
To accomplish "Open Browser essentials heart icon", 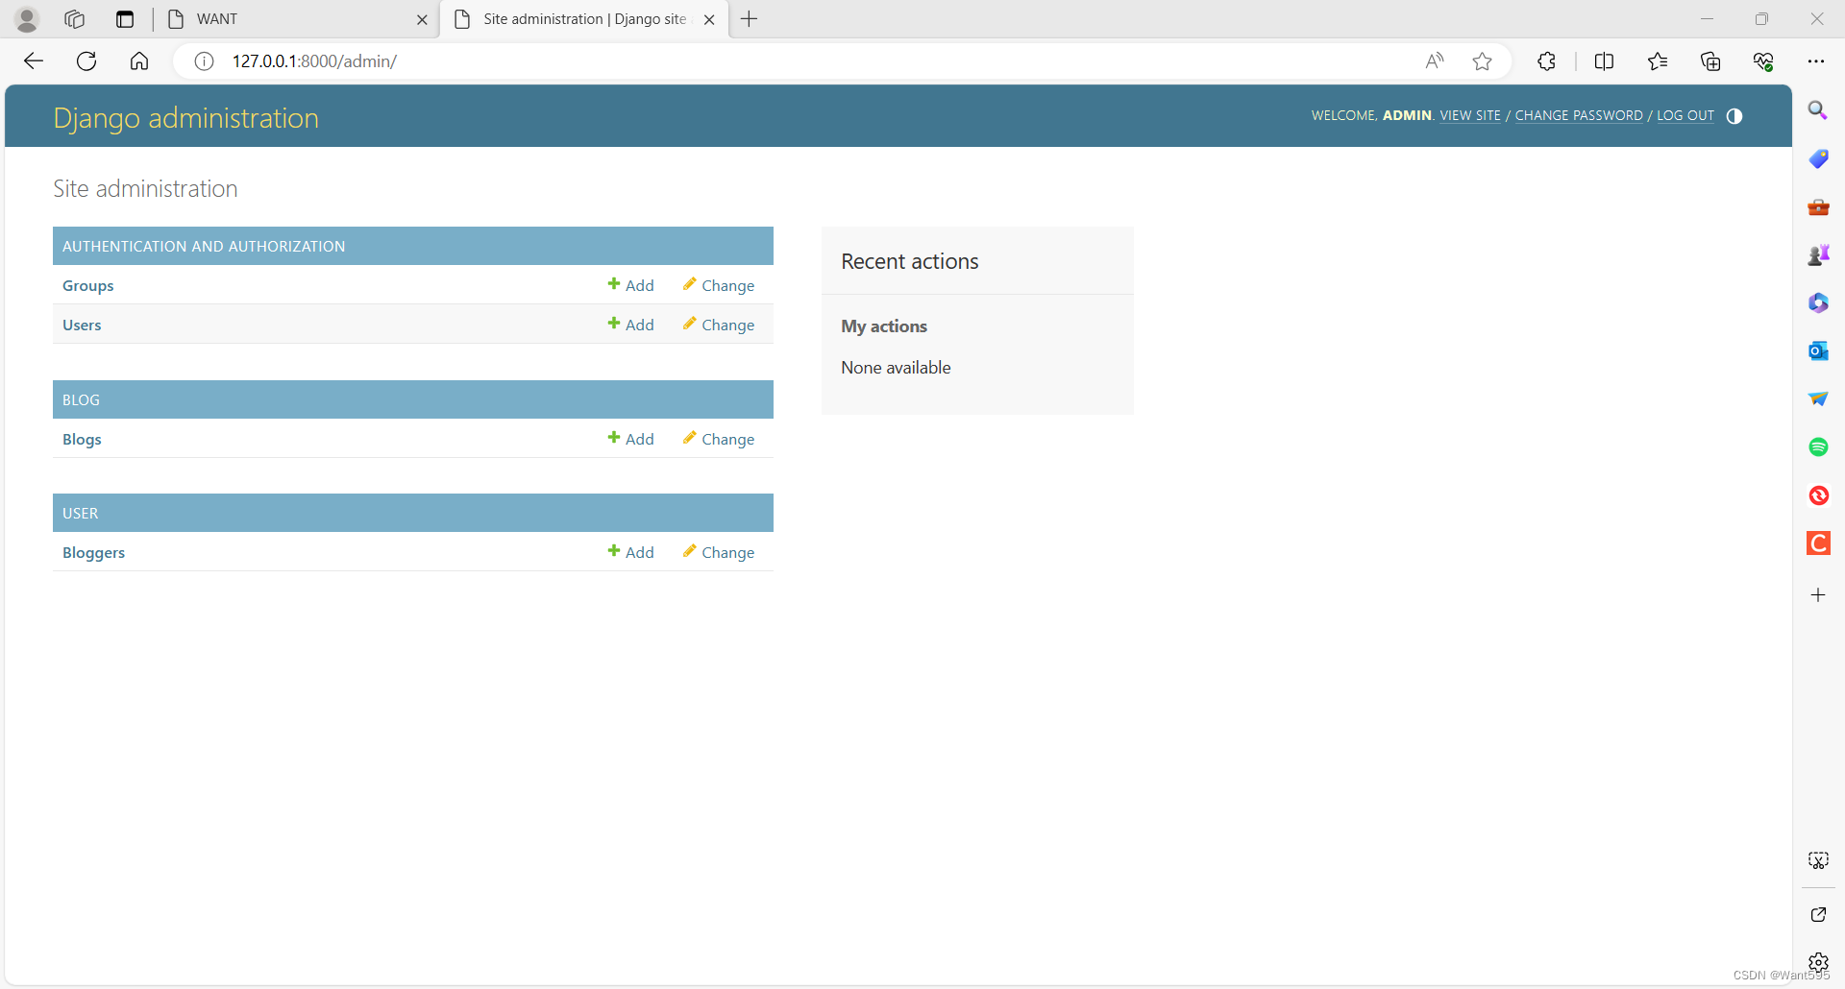I will pyautogui.click(x=1763, y=61).
